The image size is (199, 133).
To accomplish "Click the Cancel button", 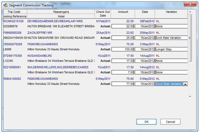I will point(170,122).
